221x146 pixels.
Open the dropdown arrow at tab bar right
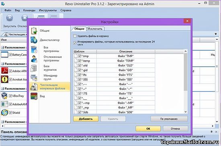tap(216, 34)
